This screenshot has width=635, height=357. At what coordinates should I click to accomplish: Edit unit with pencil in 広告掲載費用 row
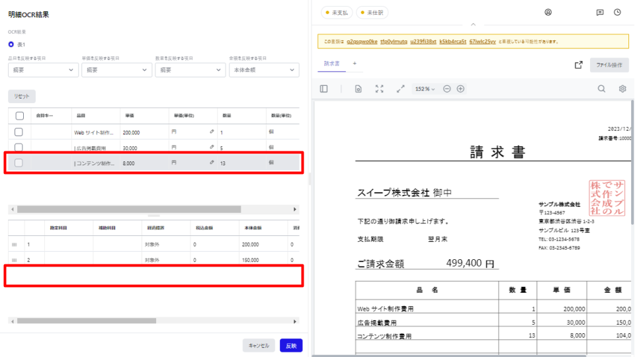(x=212, y=147)
